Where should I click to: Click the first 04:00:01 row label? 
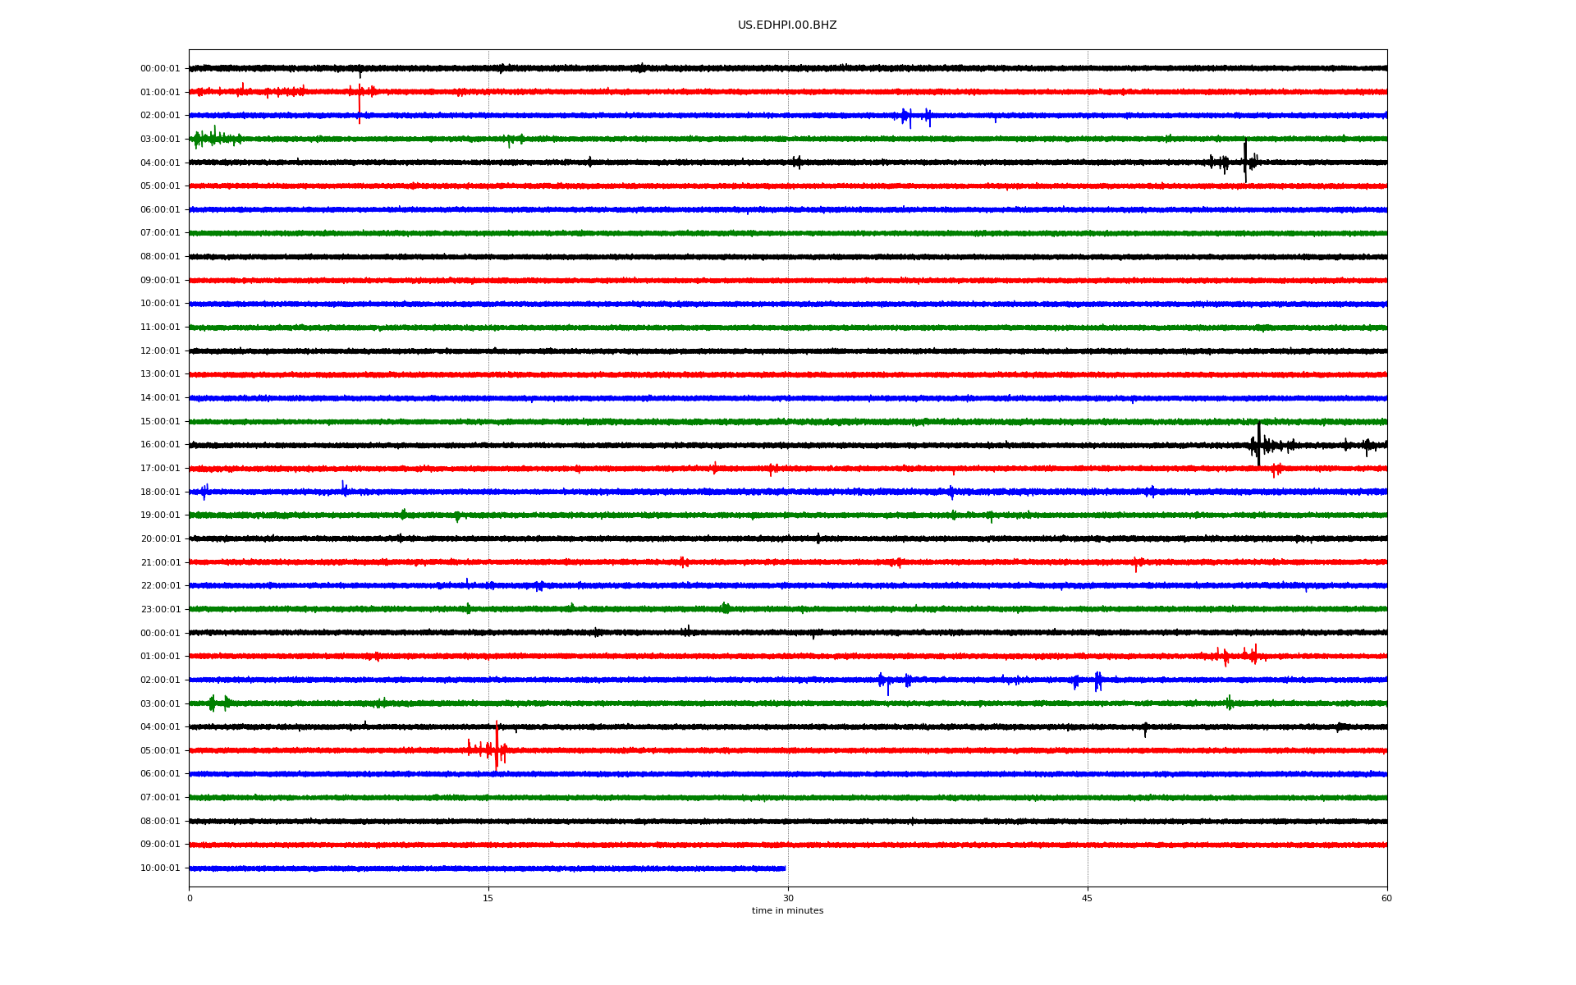[x=160, y=163]
